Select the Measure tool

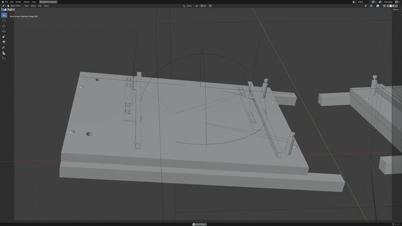[4, 53]
